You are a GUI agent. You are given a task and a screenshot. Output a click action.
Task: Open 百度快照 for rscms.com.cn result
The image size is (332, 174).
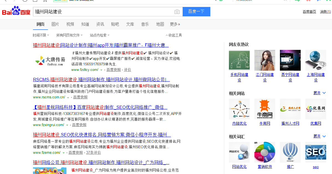tap(80, 97)
